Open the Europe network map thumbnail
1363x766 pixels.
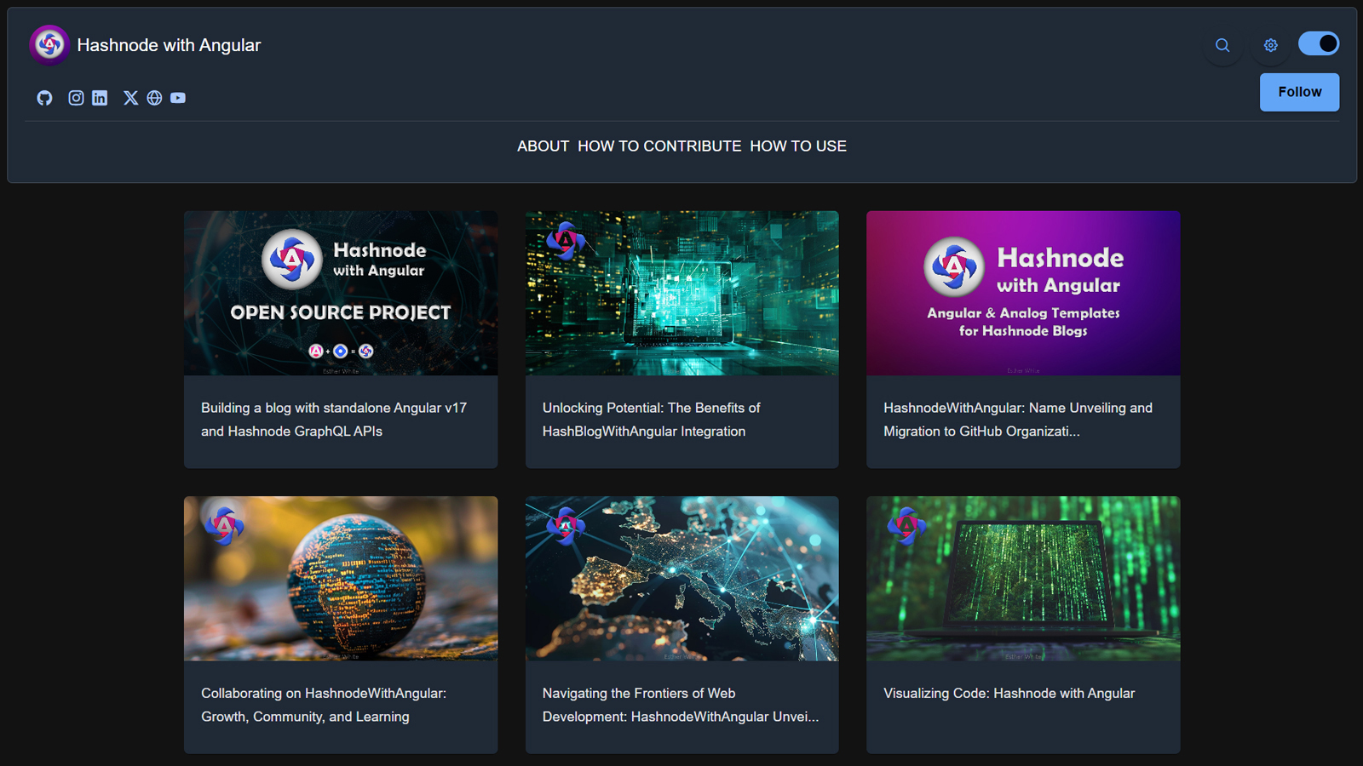[682, 579]
